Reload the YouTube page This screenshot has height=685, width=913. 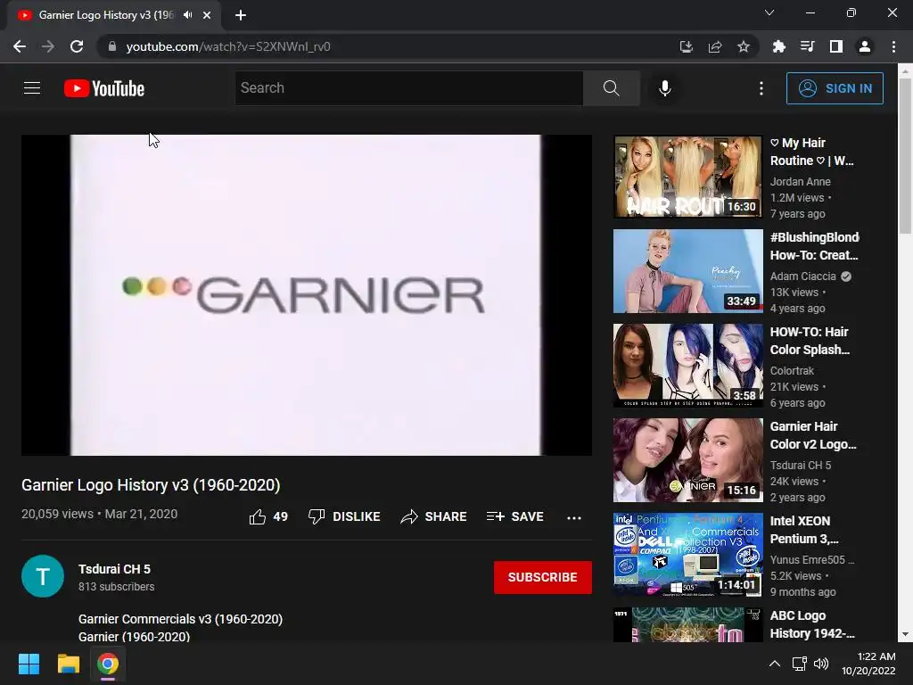[x=77, y=46]
